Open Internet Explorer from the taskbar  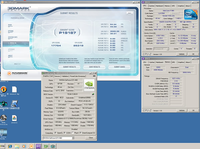[11, 146]
